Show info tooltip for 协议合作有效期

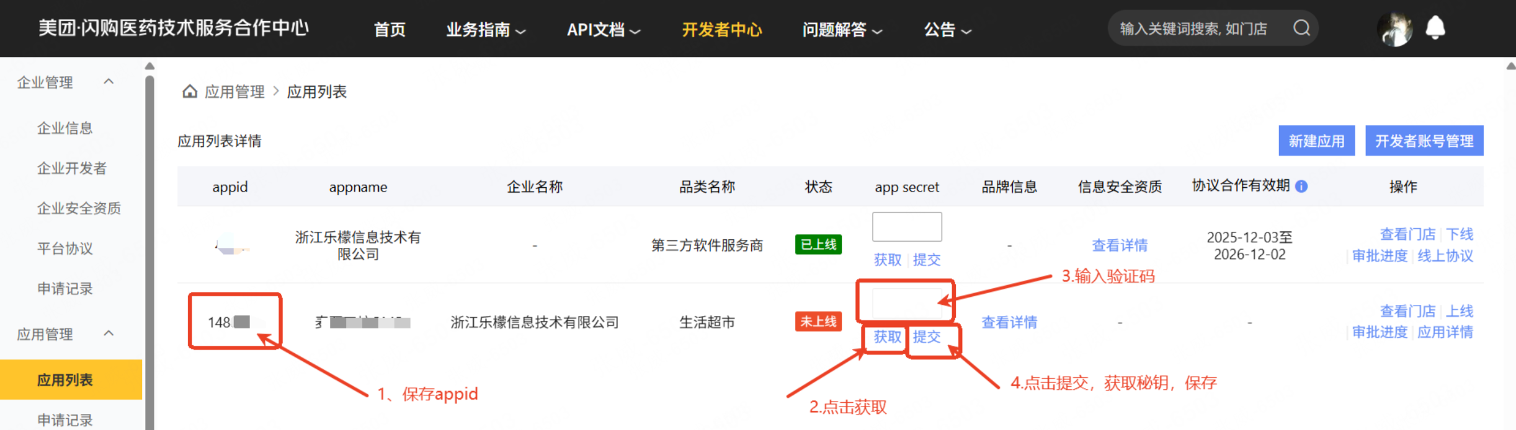tap(1302, 186)
